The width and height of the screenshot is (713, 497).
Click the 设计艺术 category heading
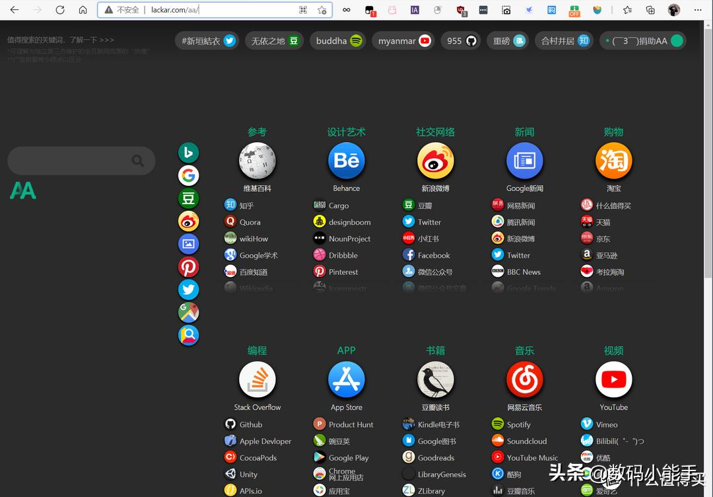point(347,132)
